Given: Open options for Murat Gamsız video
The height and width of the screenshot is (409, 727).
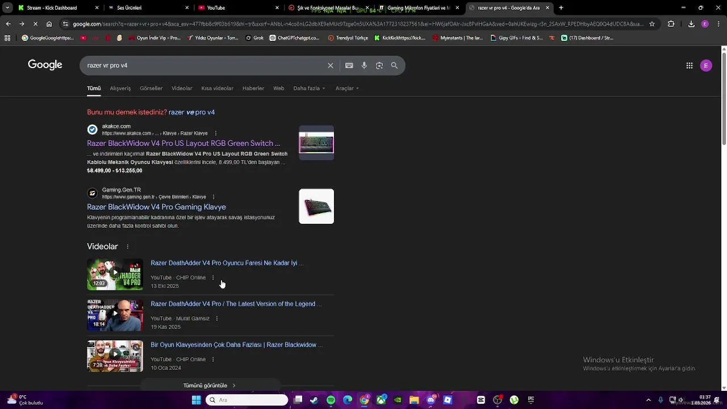Looking at the screenshot, I should pyautogui.click(x=216, y=319).
